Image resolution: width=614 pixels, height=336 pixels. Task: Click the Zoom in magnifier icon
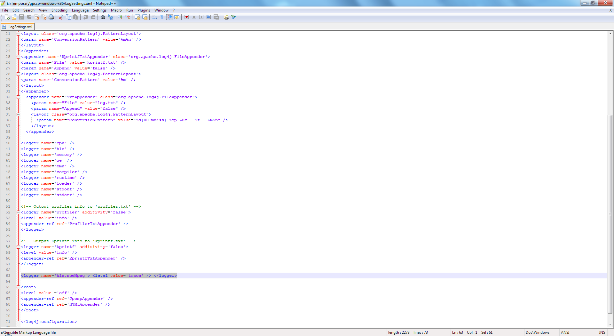pos(120,17)
